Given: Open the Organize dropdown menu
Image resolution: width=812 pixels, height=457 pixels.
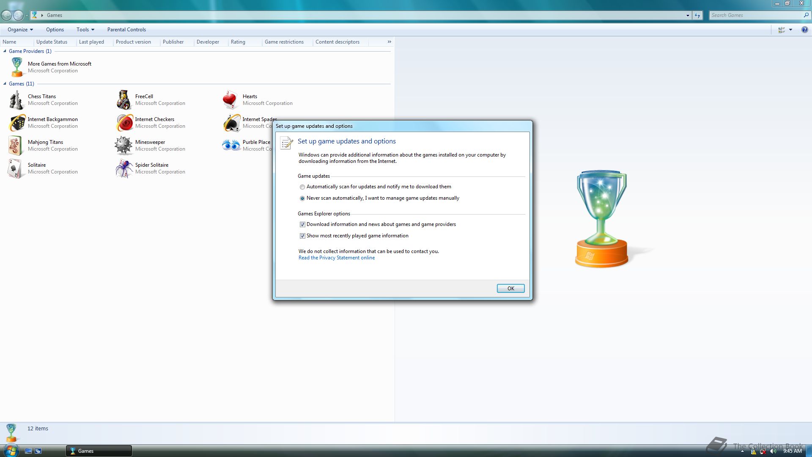Looking at the screenshot, I should 20,30.
